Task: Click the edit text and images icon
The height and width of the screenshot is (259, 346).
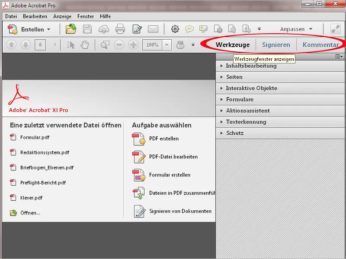Action: (x=137, y=29)
